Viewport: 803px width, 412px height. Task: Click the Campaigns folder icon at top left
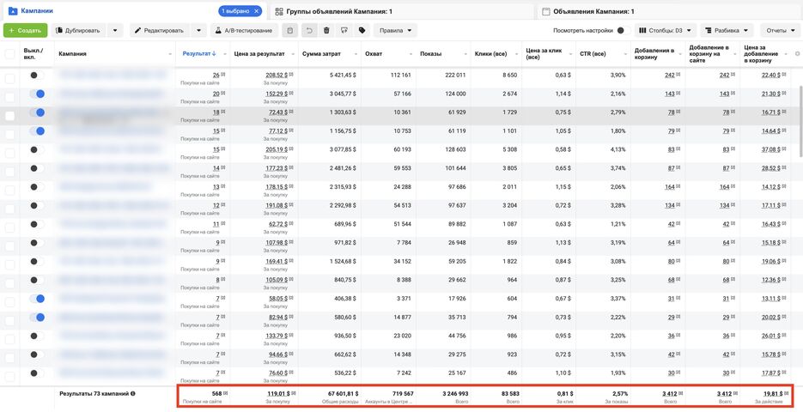(x=12, y=11)
